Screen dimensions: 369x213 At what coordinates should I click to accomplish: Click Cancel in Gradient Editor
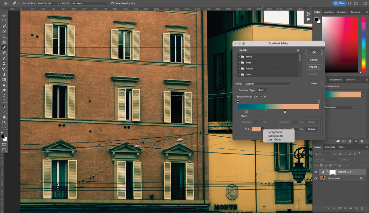314,60
